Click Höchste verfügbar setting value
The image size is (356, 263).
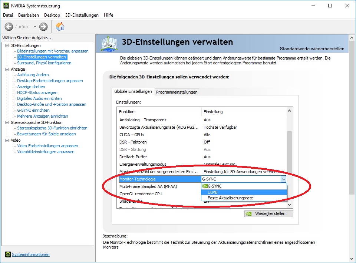pos(220,127)
